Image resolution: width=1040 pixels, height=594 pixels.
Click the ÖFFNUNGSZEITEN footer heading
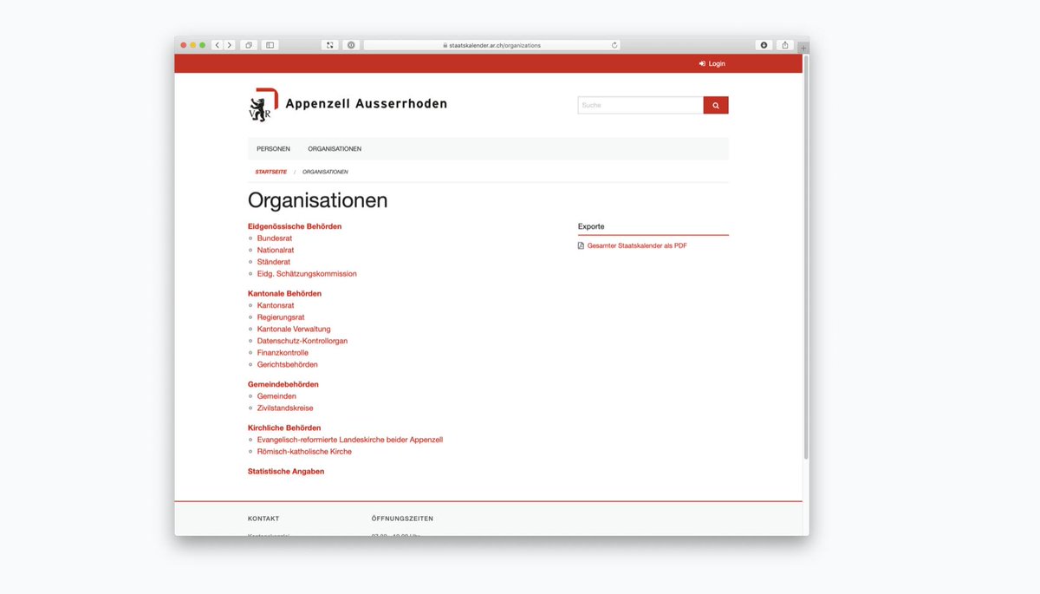point(402,519)
